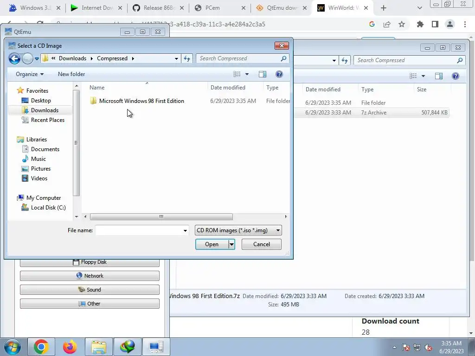Click the File name input box
The width and height of the screenshot is (475, 356).
pos(139,230)
